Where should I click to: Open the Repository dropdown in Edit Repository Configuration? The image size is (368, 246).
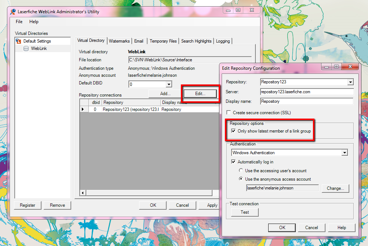pyautogui.click(x=350, y=82)
